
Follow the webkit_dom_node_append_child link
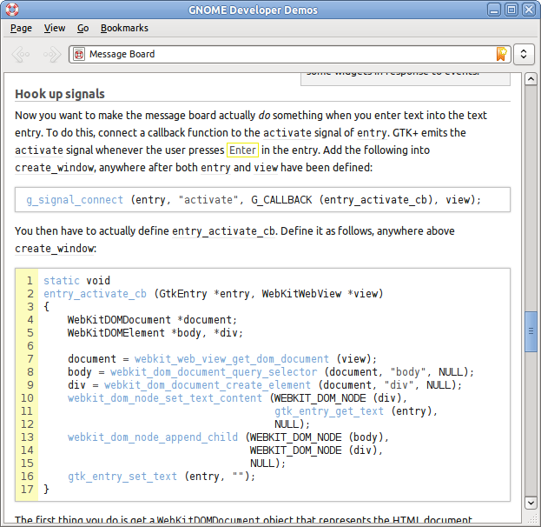pyautogui.click(x=153, y=437)
